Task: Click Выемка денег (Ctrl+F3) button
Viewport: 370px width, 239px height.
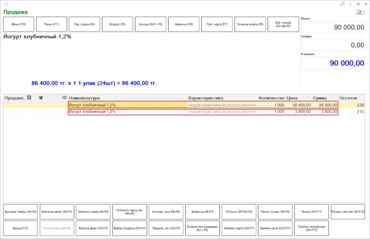Action: pyautogui.click(x=93, y=228)
